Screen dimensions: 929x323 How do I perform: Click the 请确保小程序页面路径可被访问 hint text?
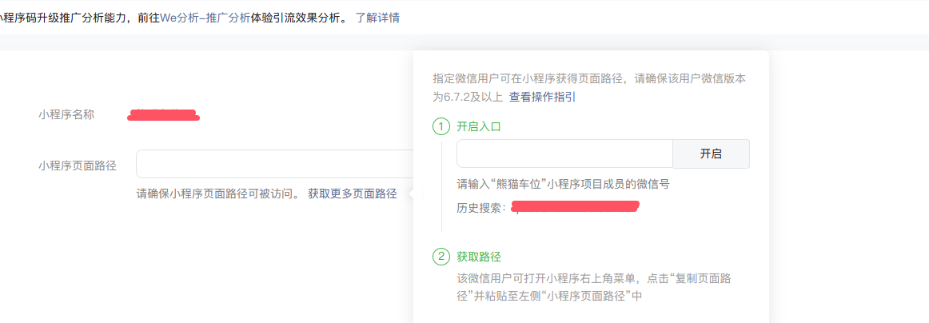tap(218, 193)
